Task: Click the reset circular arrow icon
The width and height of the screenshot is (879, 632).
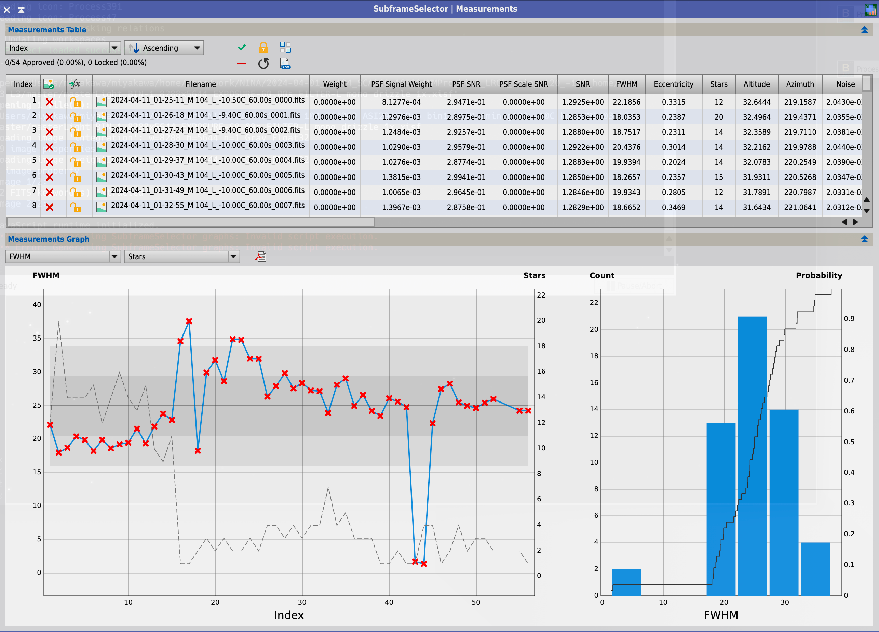Action: (x=263, y=63)
